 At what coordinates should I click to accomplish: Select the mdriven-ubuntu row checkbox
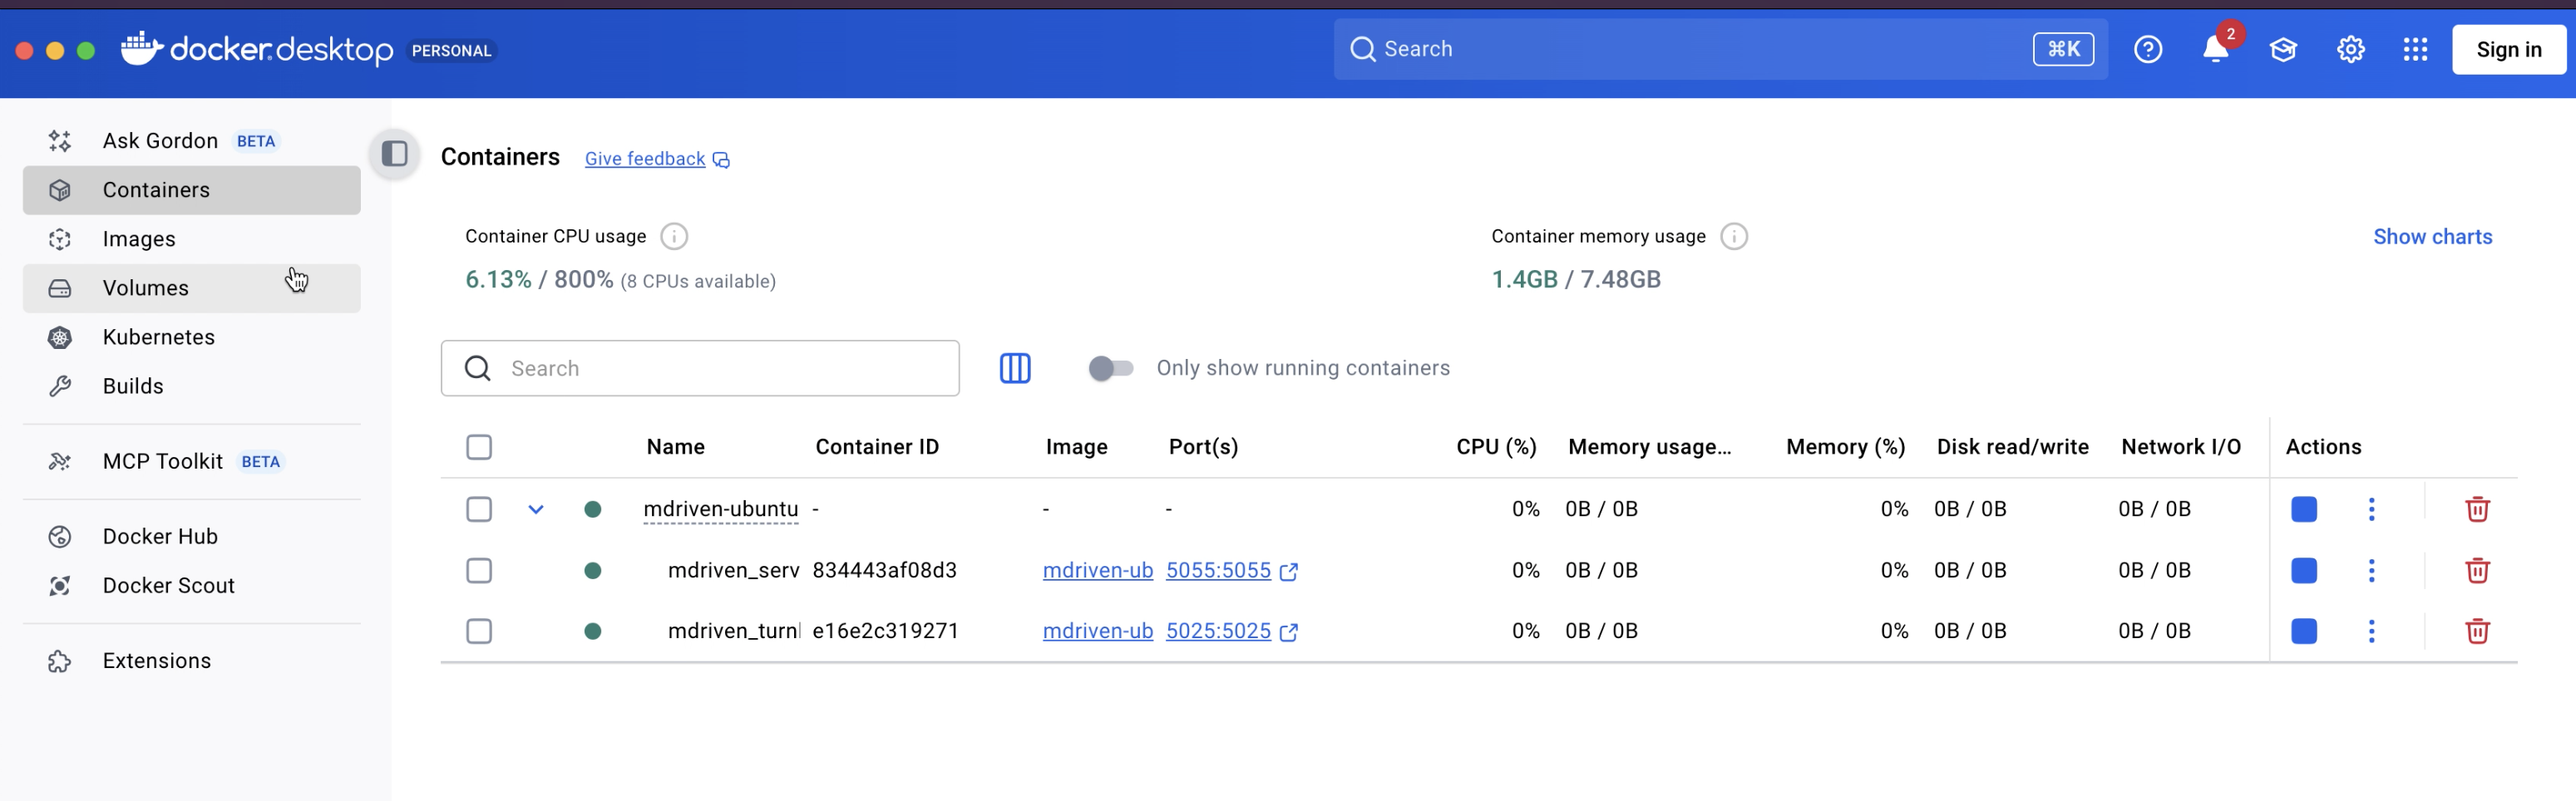tap(479, 509)
